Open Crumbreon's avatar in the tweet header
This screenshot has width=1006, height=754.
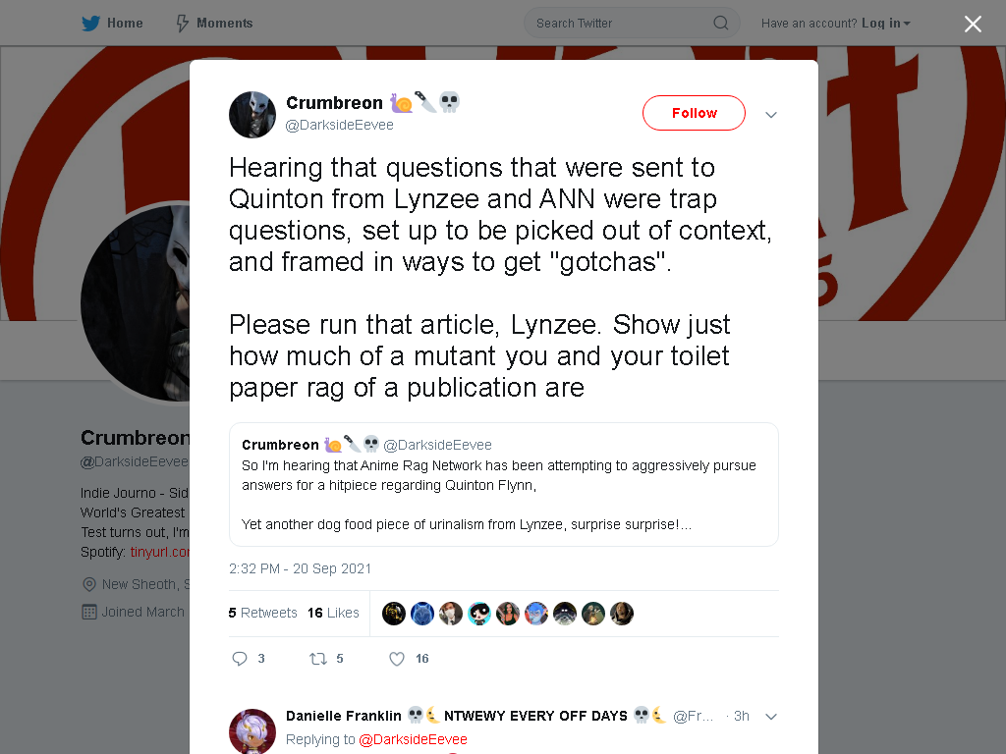[252, 115]
